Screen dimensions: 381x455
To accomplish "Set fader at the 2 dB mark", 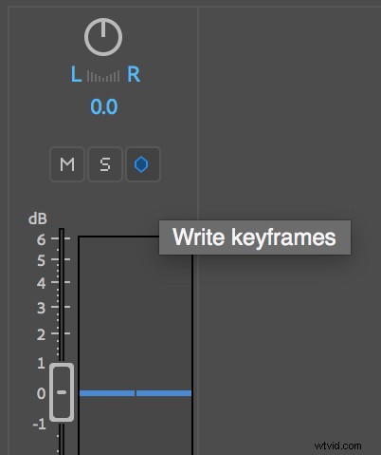I will tap(41, 334).
